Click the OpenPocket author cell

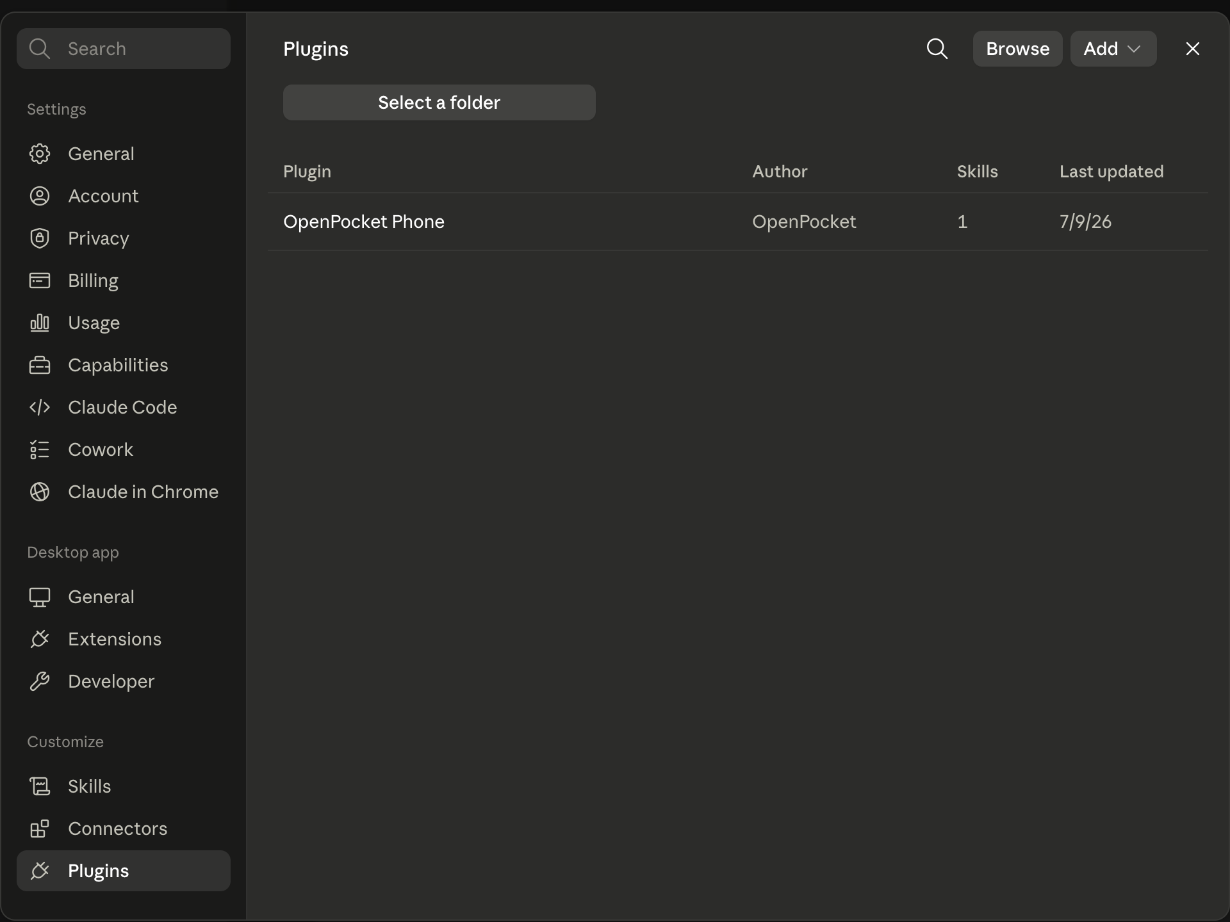pyautogui.click(x=804, y=222)
